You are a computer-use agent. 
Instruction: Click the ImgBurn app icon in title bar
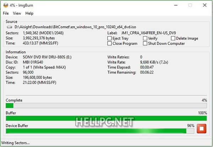click(x=6, y=5)
